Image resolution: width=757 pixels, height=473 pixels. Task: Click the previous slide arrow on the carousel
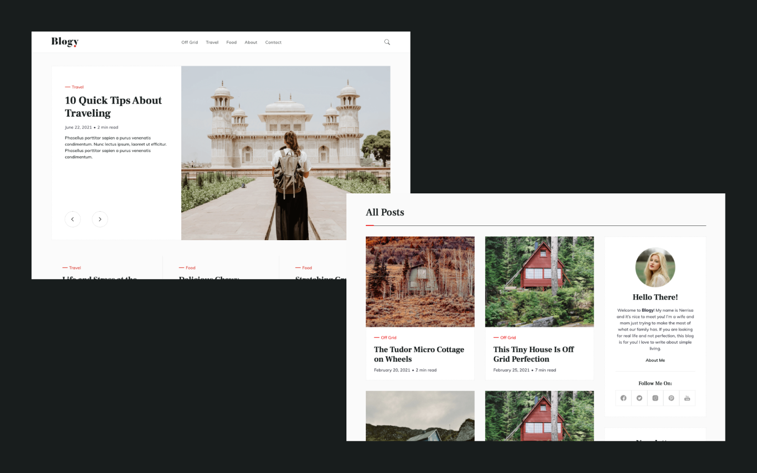point(73,219)
